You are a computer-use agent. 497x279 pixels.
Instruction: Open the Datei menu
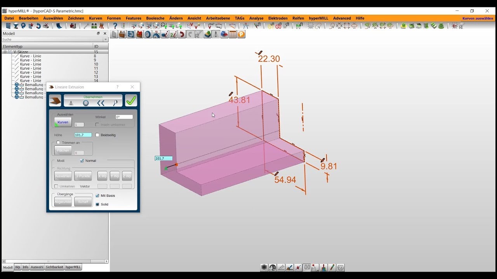9,18
